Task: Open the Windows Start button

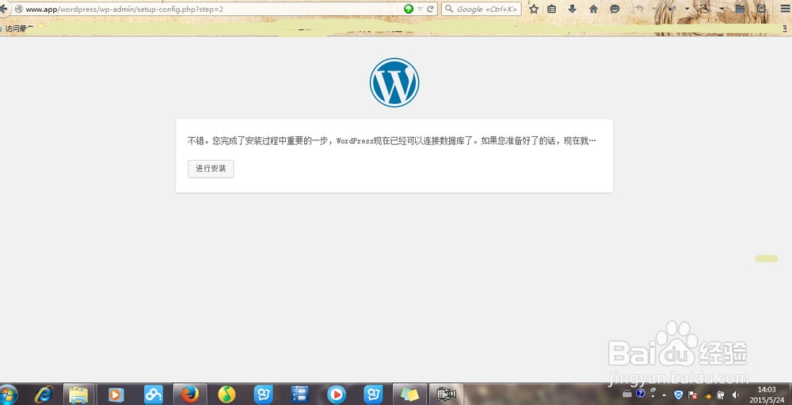Action: pos(8,395)
